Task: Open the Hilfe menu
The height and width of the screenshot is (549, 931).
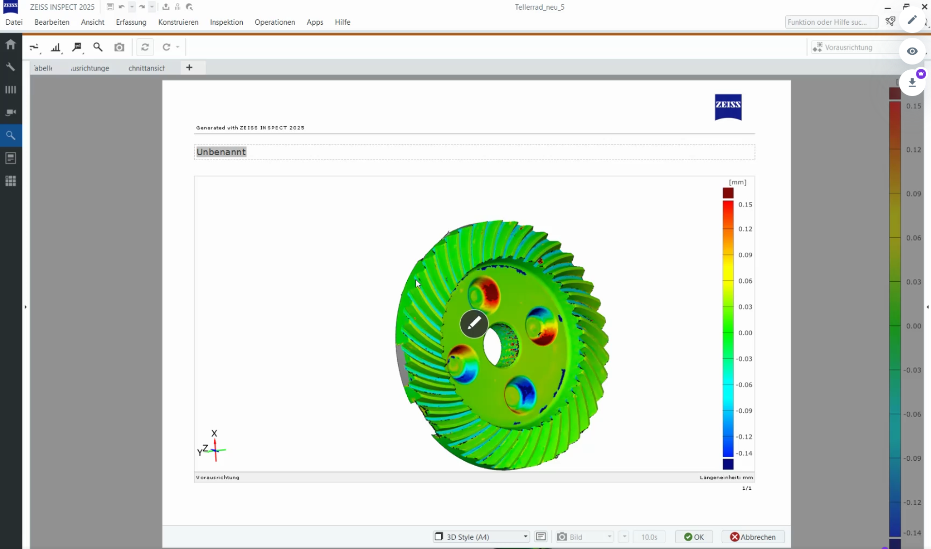Action: coord(343,22)
